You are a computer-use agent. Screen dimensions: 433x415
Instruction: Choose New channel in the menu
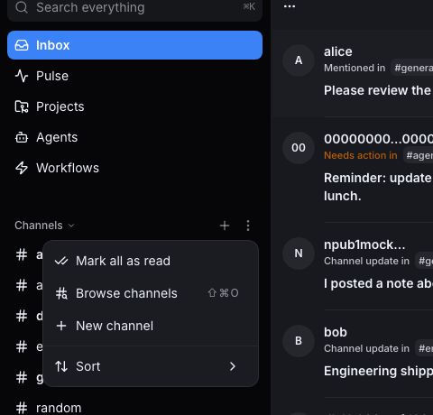click(x=151, y=326)
